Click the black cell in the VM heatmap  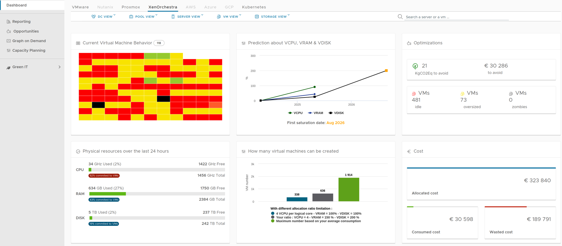164,99
